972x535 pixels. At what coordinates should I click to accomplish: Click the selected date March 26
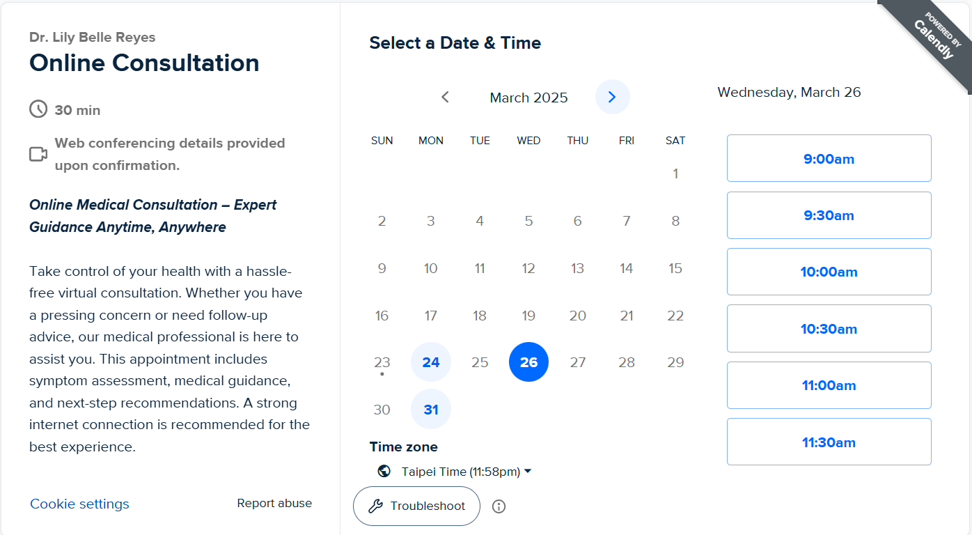(528, 362)
